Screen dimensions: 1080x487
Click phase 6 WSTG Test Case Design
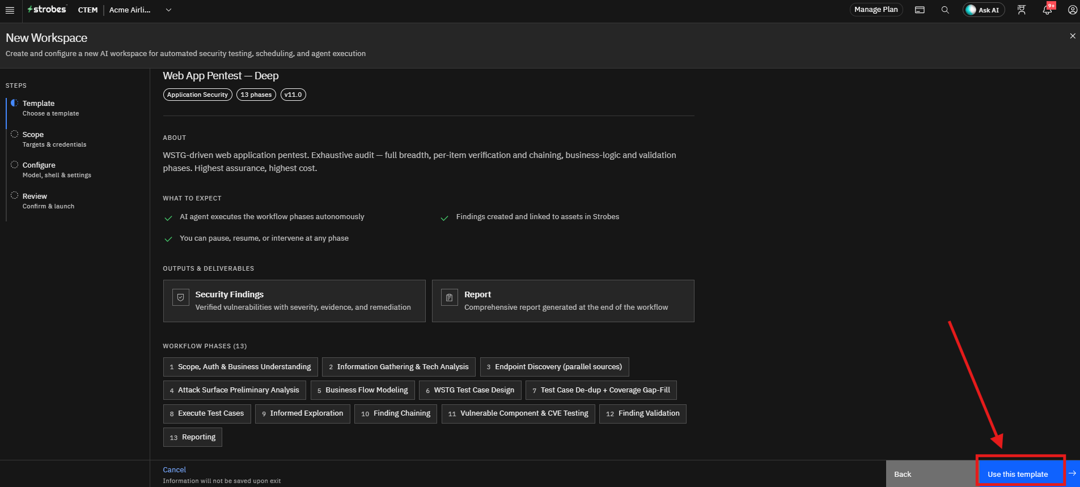[x=470, y=390]
